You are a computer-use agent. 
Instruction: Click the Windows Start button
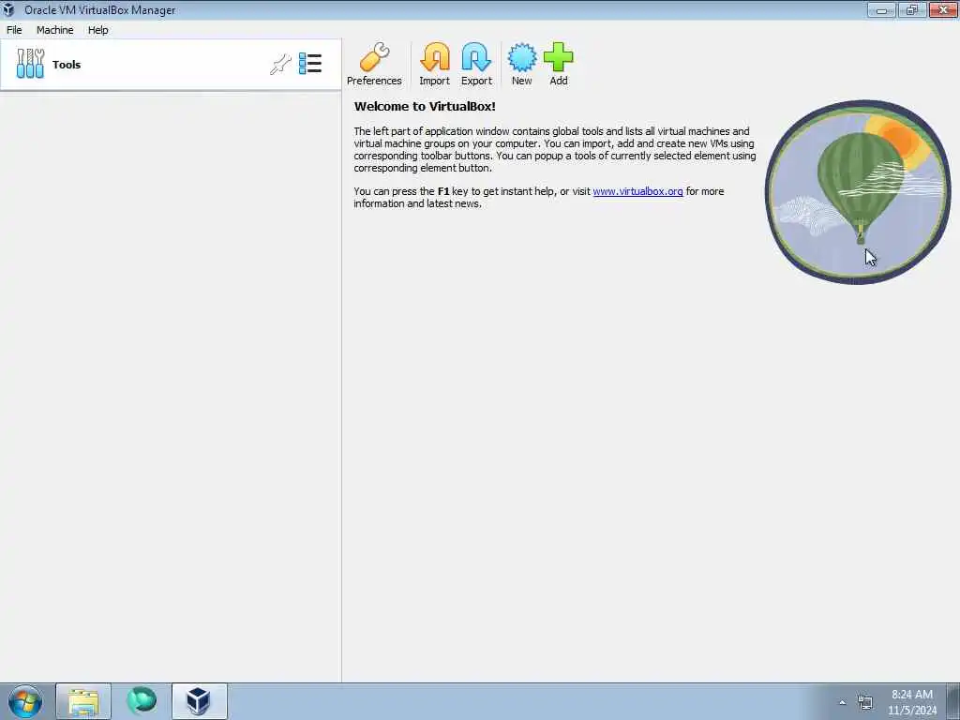pos(25,701)
